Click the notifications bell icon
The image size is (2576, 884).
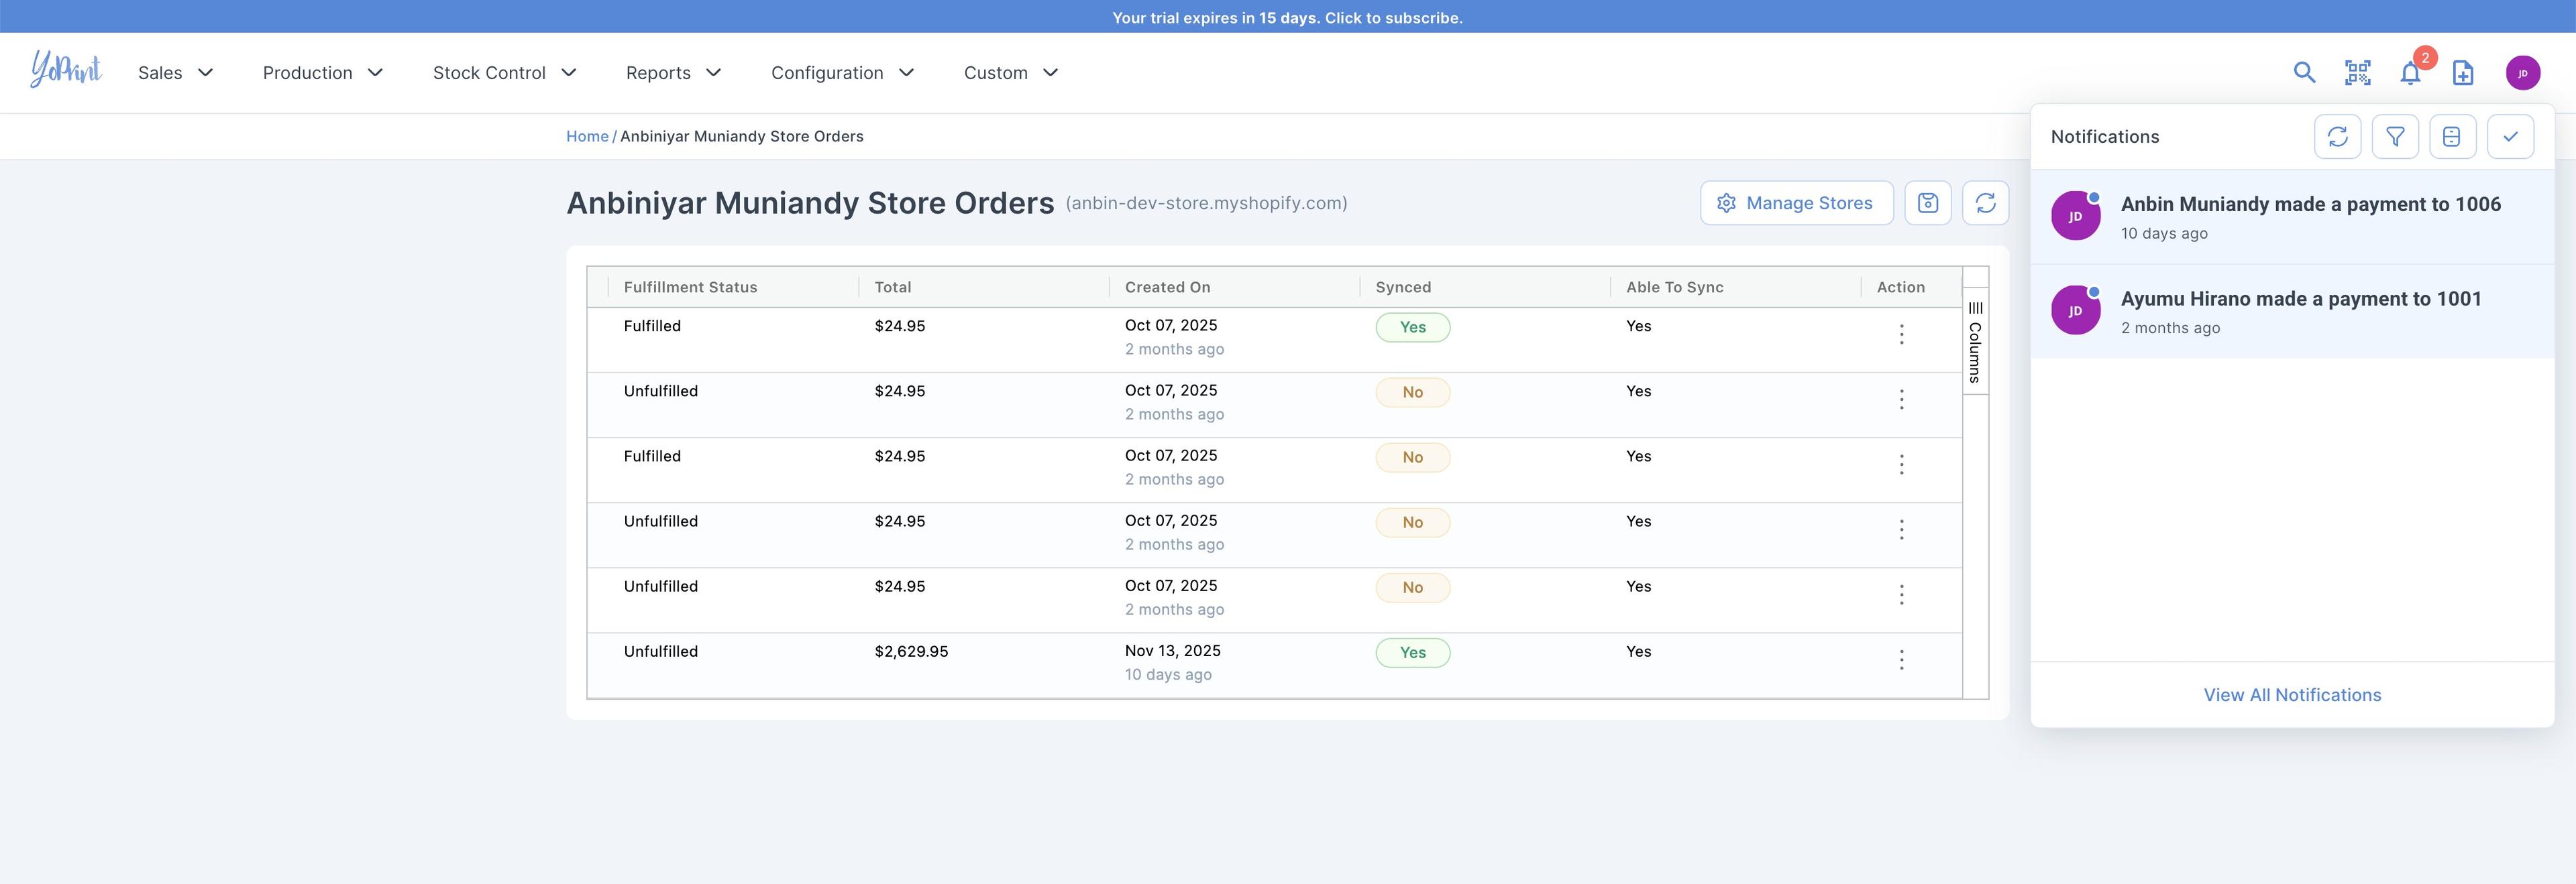pos(2410,73)
